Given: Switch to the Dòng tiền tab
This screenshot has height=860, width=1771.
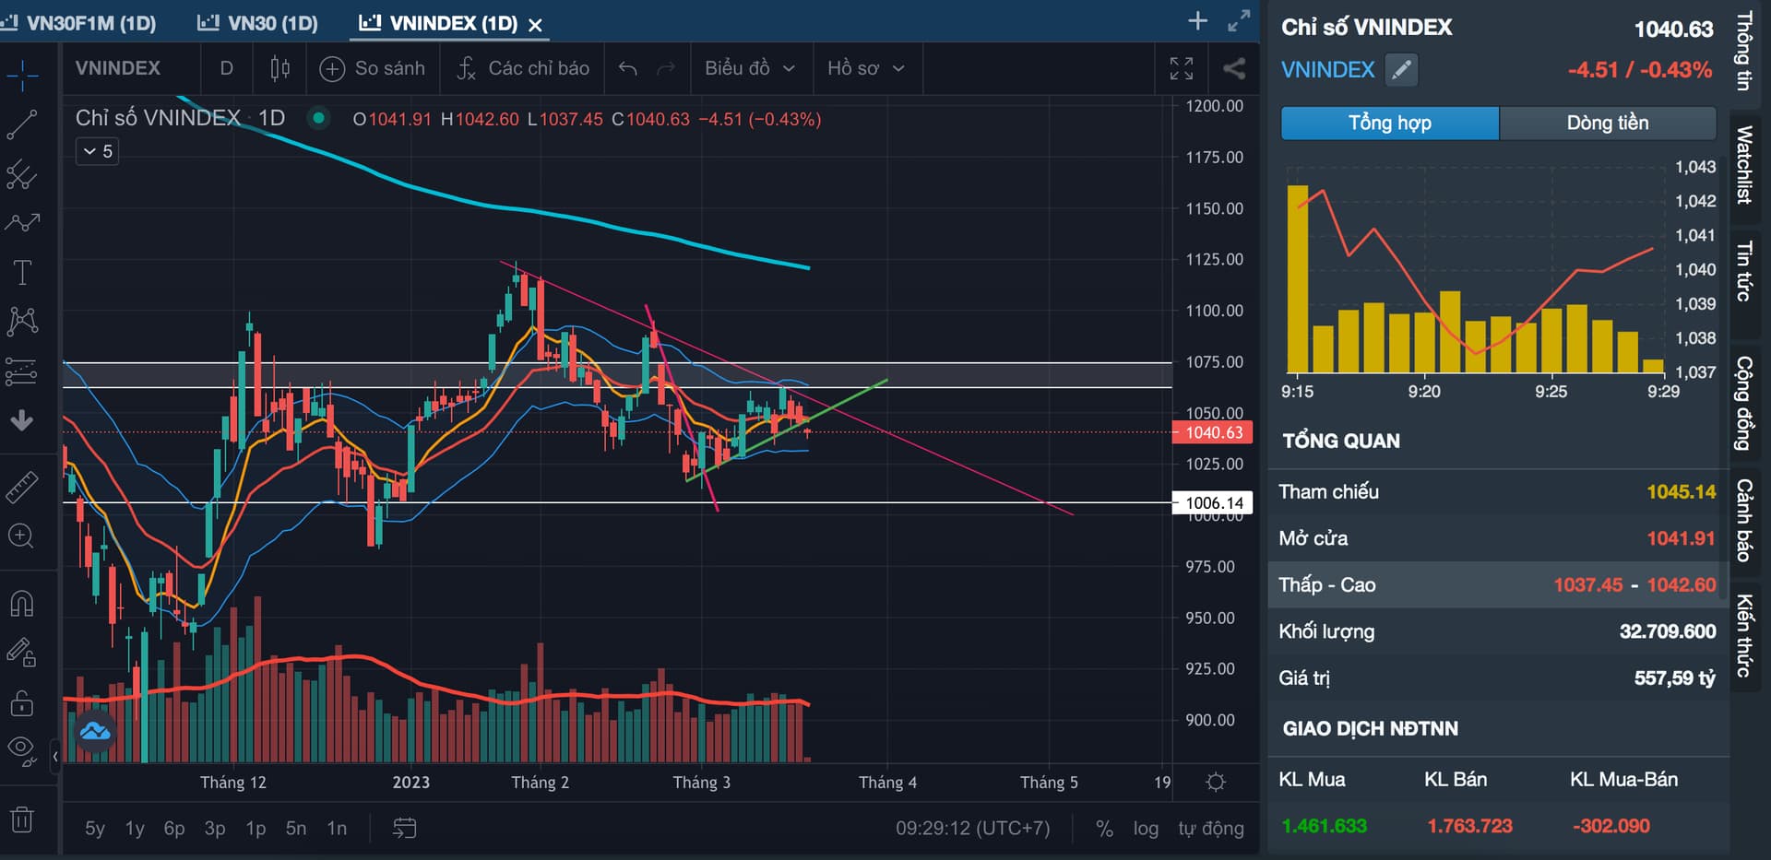Looking at the screenshot, I should pos(1607,123).
